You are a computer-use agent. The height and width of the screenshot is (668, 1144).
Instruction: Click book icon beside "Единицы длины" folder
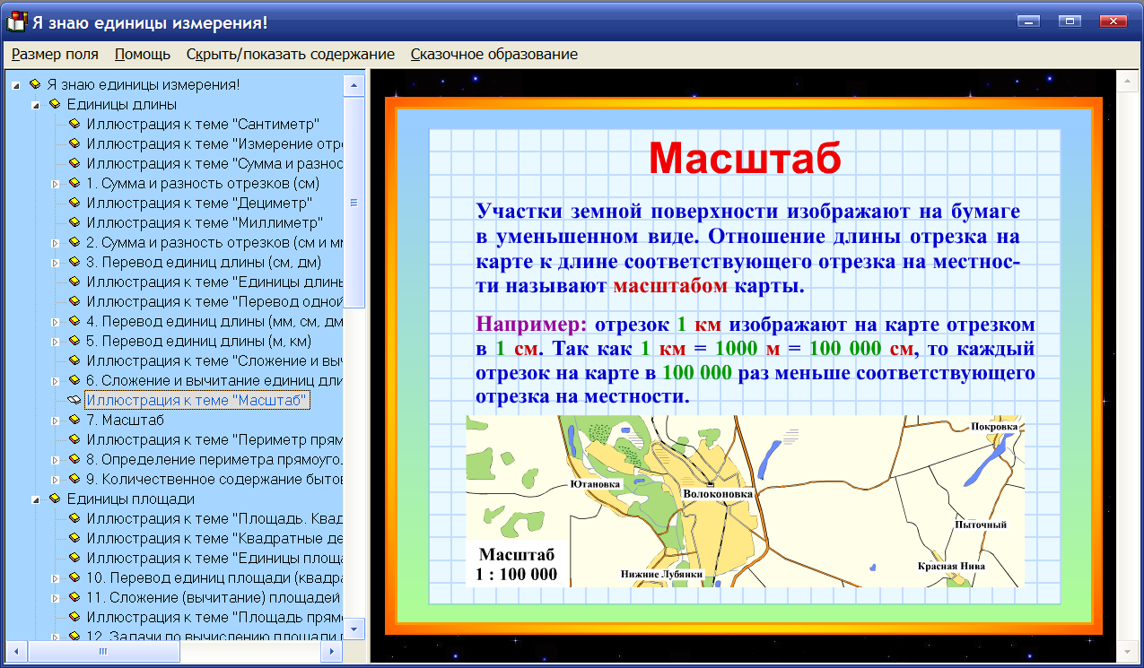tap(55, 104)
